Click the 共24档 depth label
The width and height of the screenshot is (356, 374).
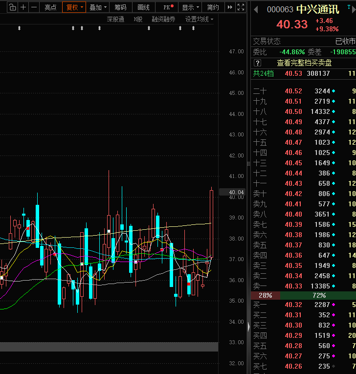(x=264, y=73)
